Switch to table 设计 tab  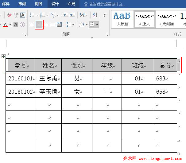pyautogui.click(x=55, y=4)
